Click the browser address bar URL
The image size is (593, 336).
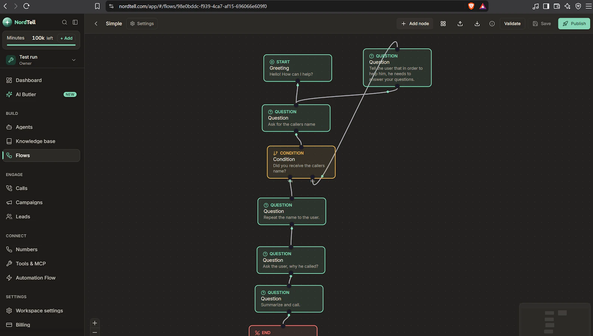point(193,6)
